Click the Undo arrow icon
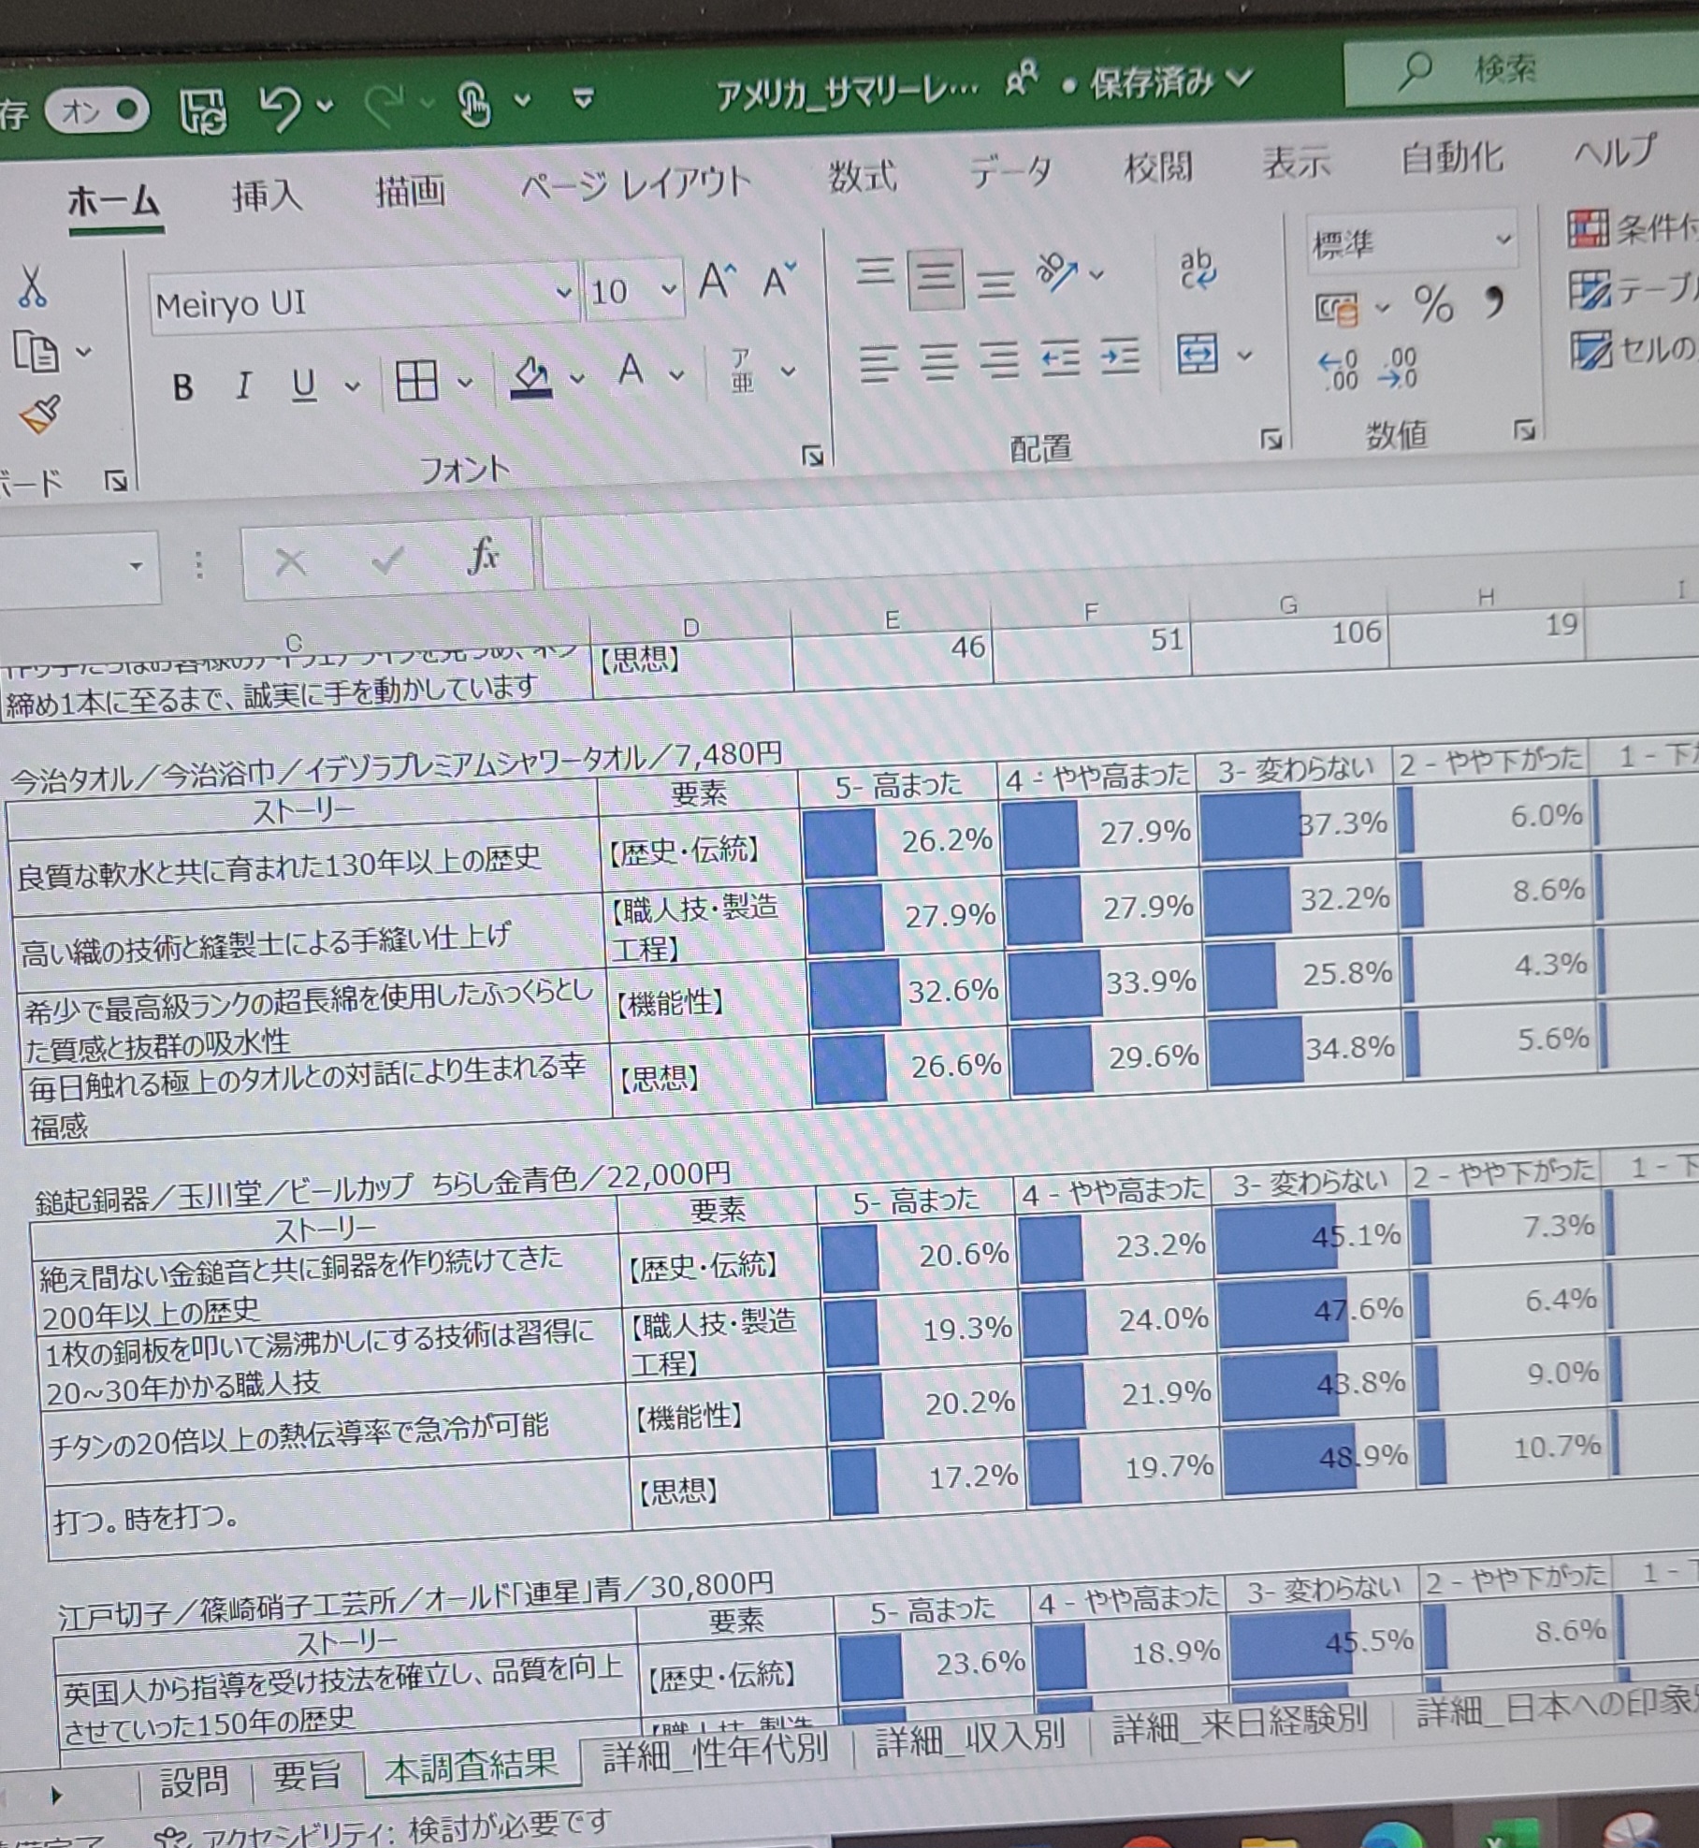Image resolution: width=1699 pixels, height=1848 pixels. coord(281,107)
